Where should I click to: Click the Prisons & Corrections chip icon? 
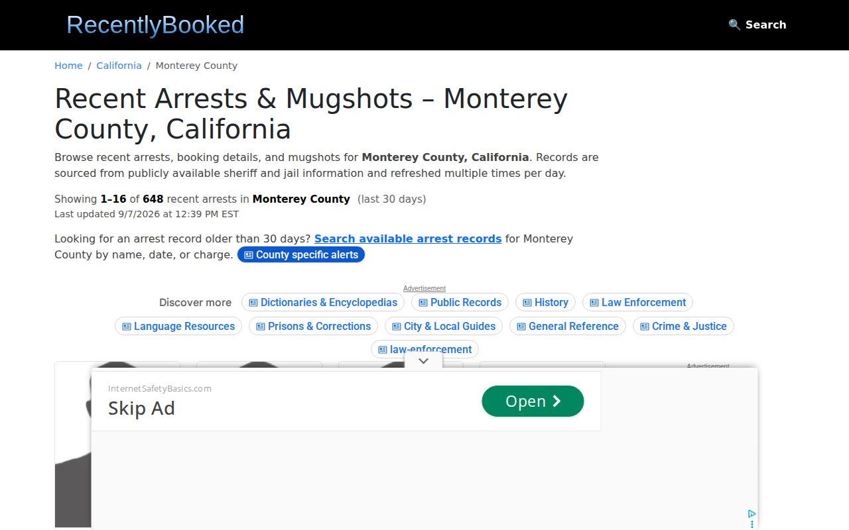coord(261,327)
